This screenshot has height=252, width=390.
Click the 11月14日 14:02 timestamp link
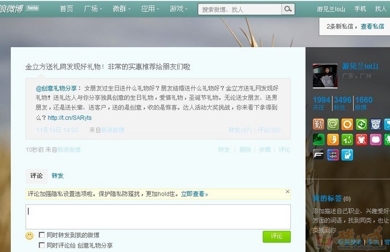point(57,130)
